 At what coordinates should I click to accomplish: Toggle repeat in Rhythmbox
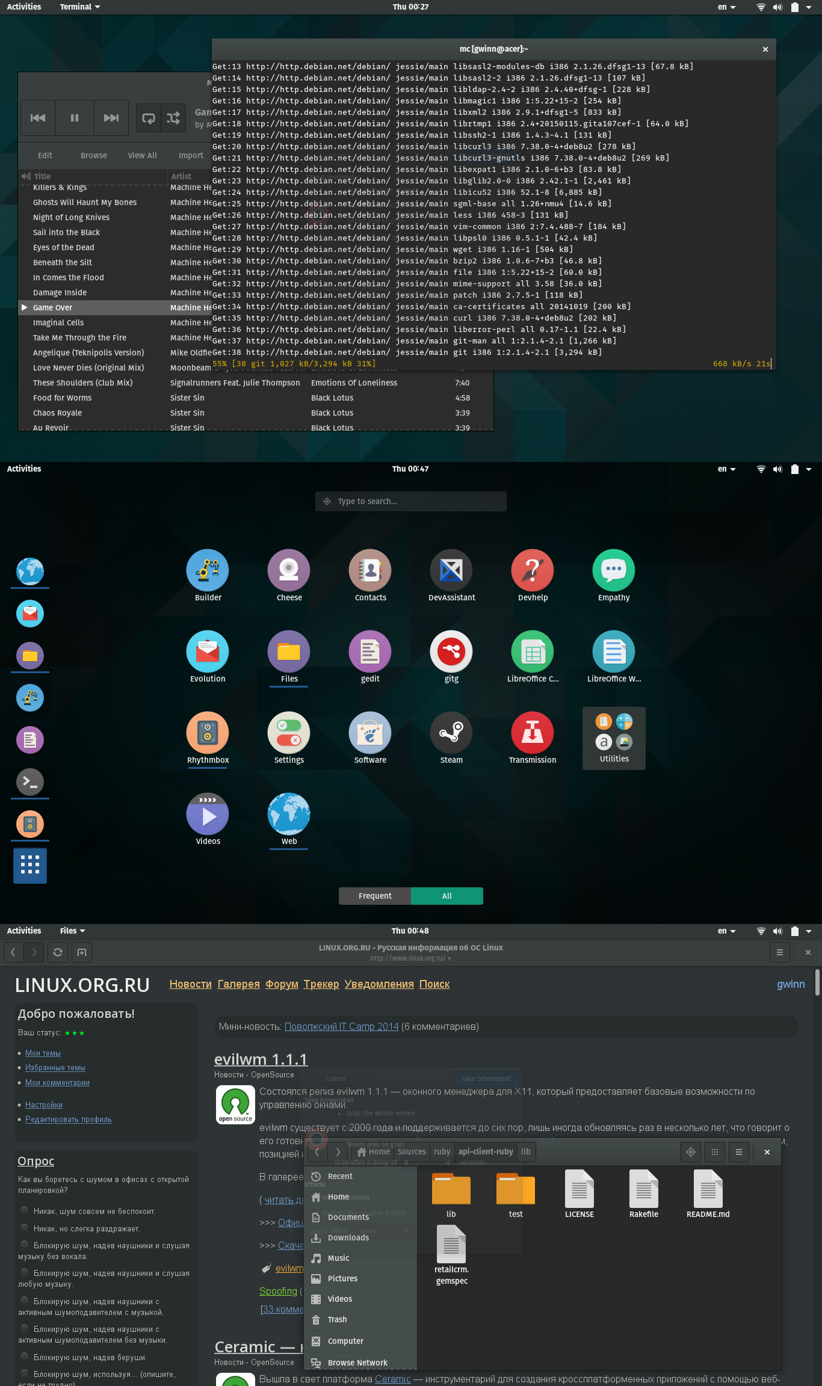[x=148, y=118]
